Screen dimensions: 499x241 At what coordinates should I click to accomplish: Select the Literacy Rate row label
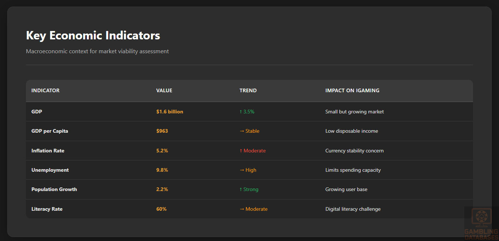click(47, 209)
